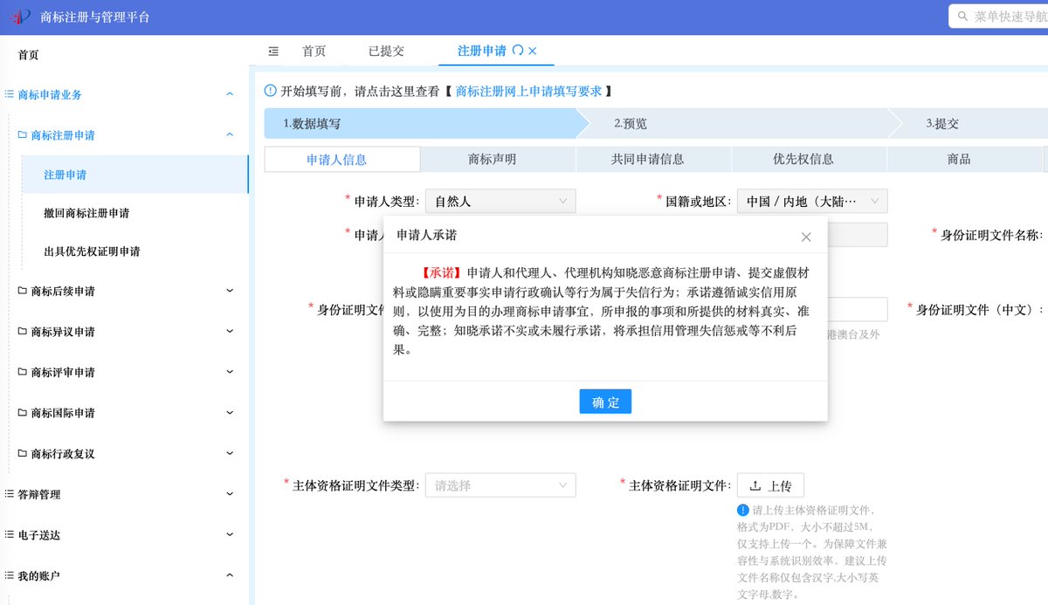1048x605 pixels.
Task: Click the folder icon beside 商标注册申请
Action: tap(23, 135)
